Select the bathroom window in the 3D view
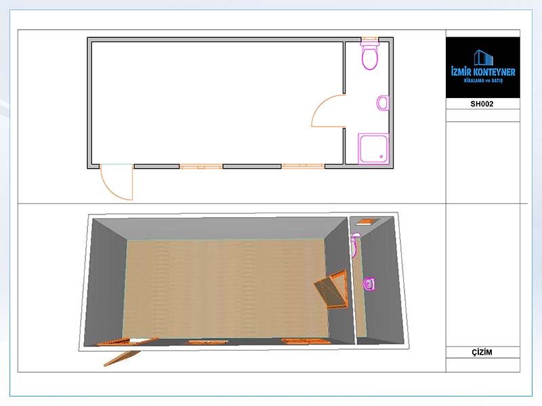Viewport: 542px width, 406px height. click(369, 221)
